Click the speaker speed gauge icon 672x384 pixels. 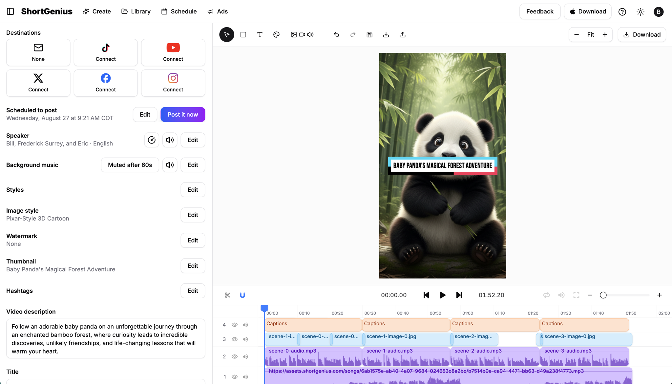click(152, 140)
